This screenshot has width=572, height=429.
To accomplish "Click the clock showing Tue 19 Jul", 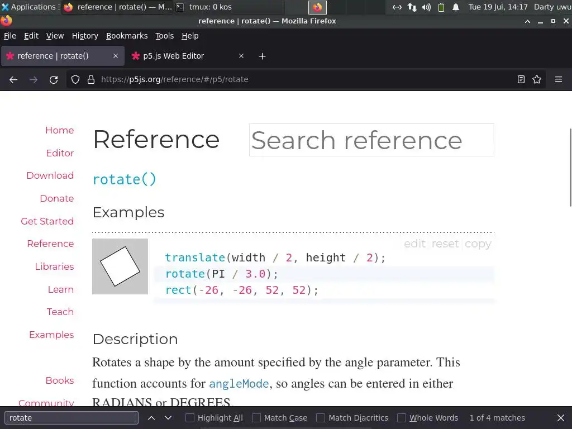I will pos(498,7).
